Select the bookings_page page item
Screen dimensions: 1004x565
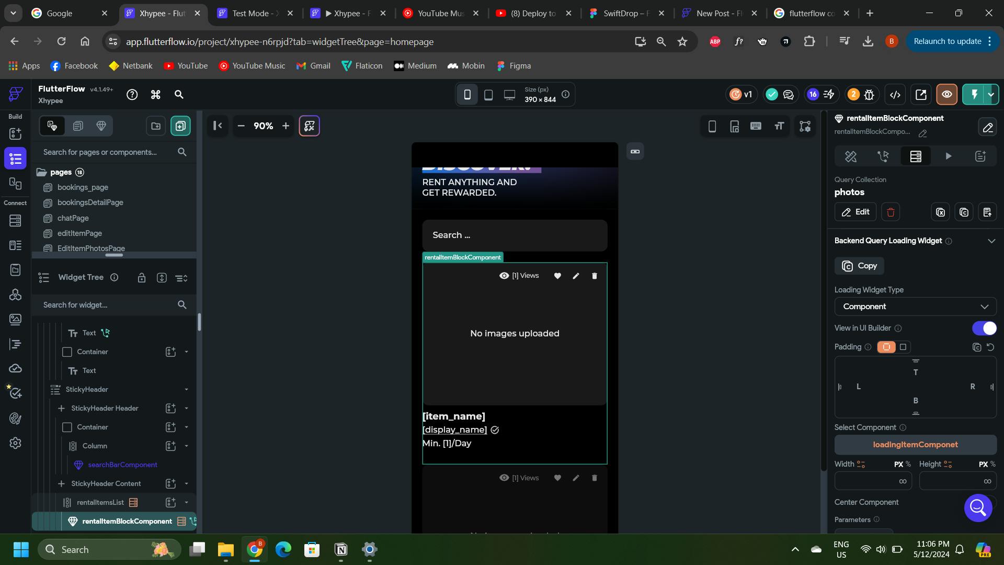click(83, 187)
